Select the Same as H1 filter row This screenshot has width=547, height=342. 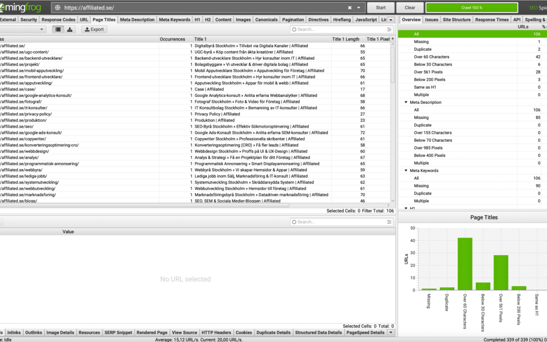(473, 87)
